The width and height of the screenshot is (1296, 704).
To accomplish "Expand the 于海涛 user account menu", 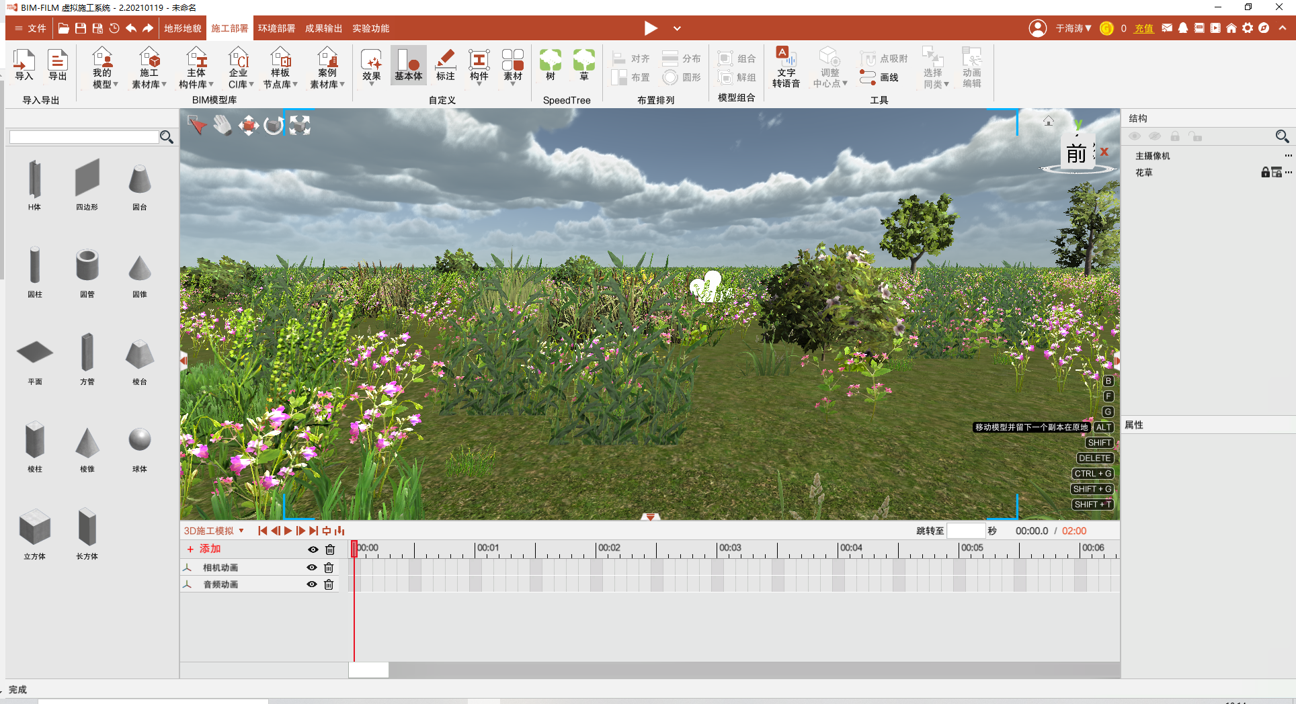I will (x=1073, y=28).
